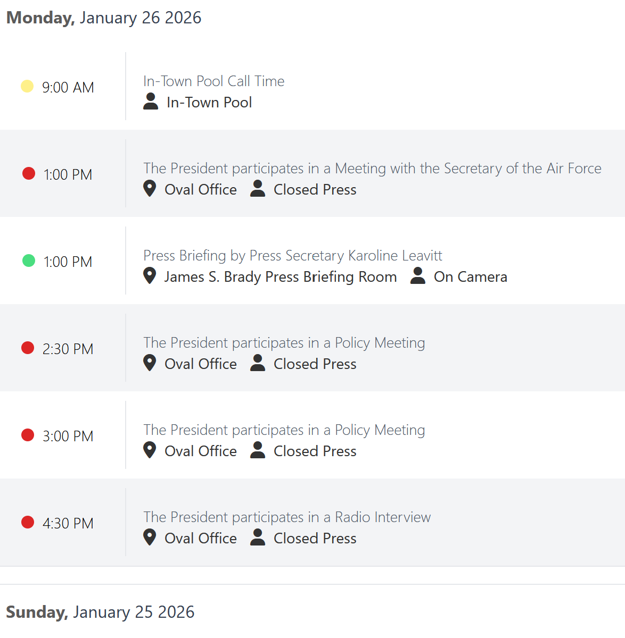The height and width of the screenshot is (638, 625).
Task: Open the Press Briefing by Karoline Leavitt event
Action: pos(292,255)
